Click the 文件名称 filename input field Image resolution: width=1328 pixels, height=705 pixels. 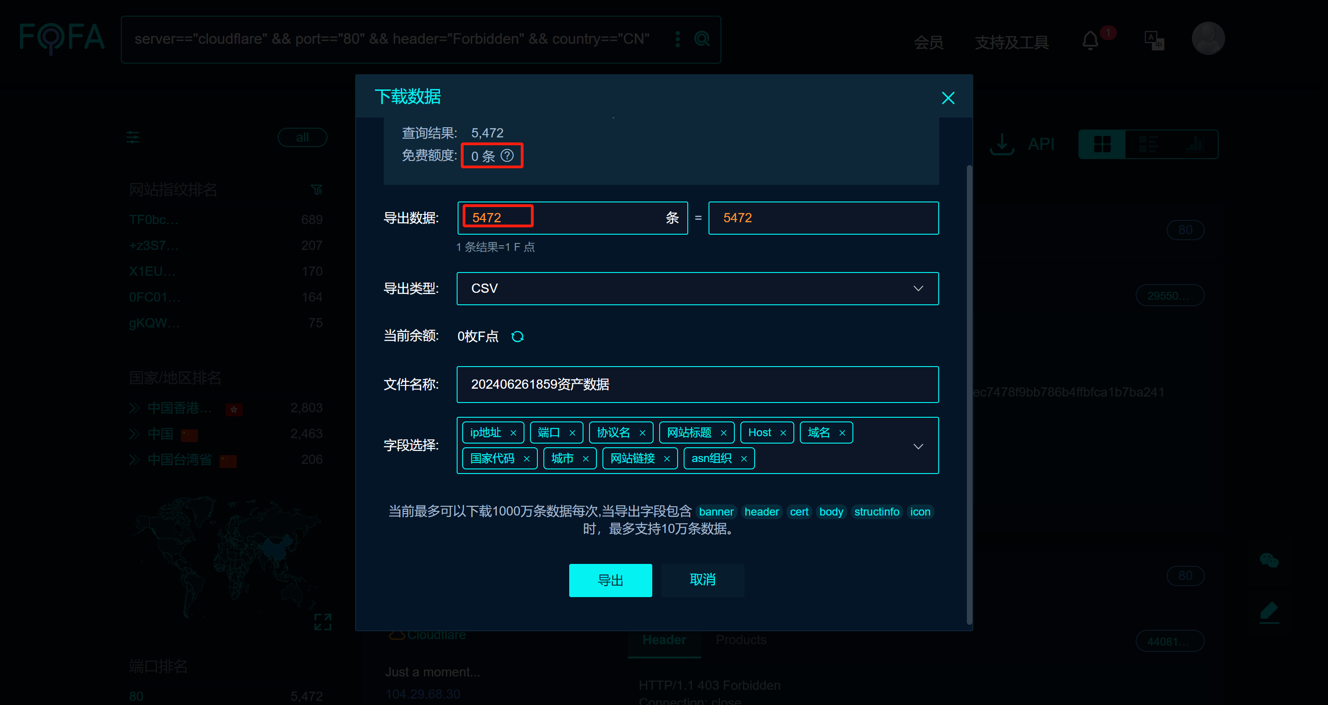[697, 385]
